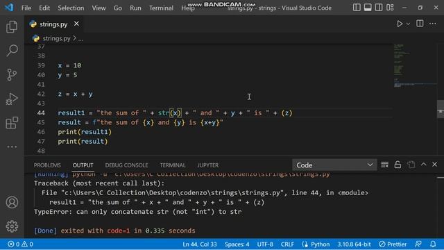Switch to the OUTPUT panel tab

coord(83,165)
